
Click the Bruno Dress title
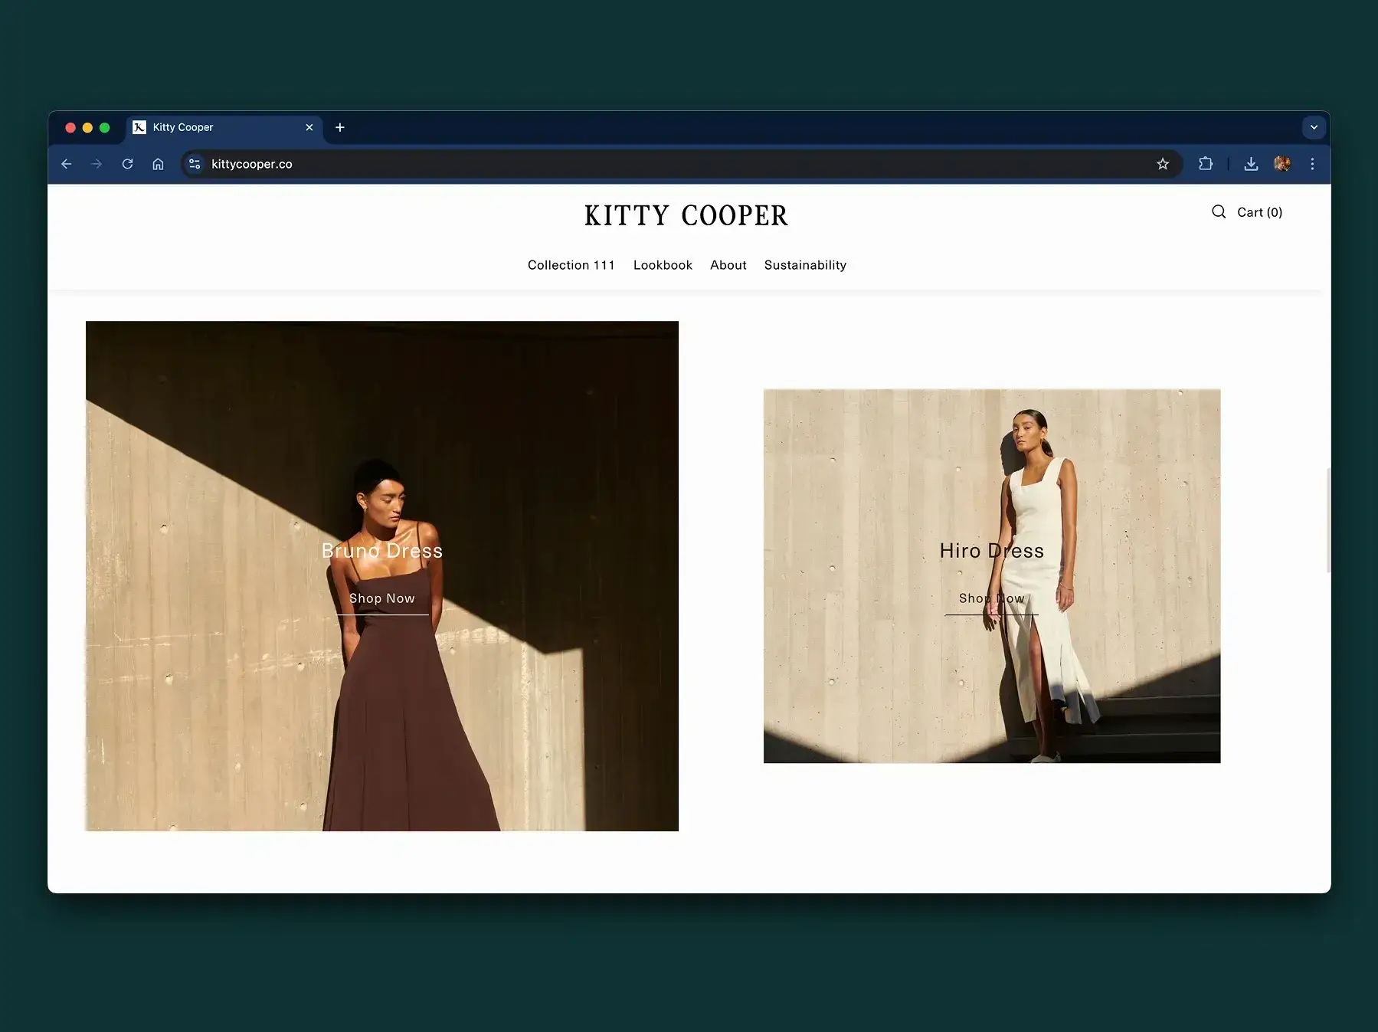coord(382,551)
